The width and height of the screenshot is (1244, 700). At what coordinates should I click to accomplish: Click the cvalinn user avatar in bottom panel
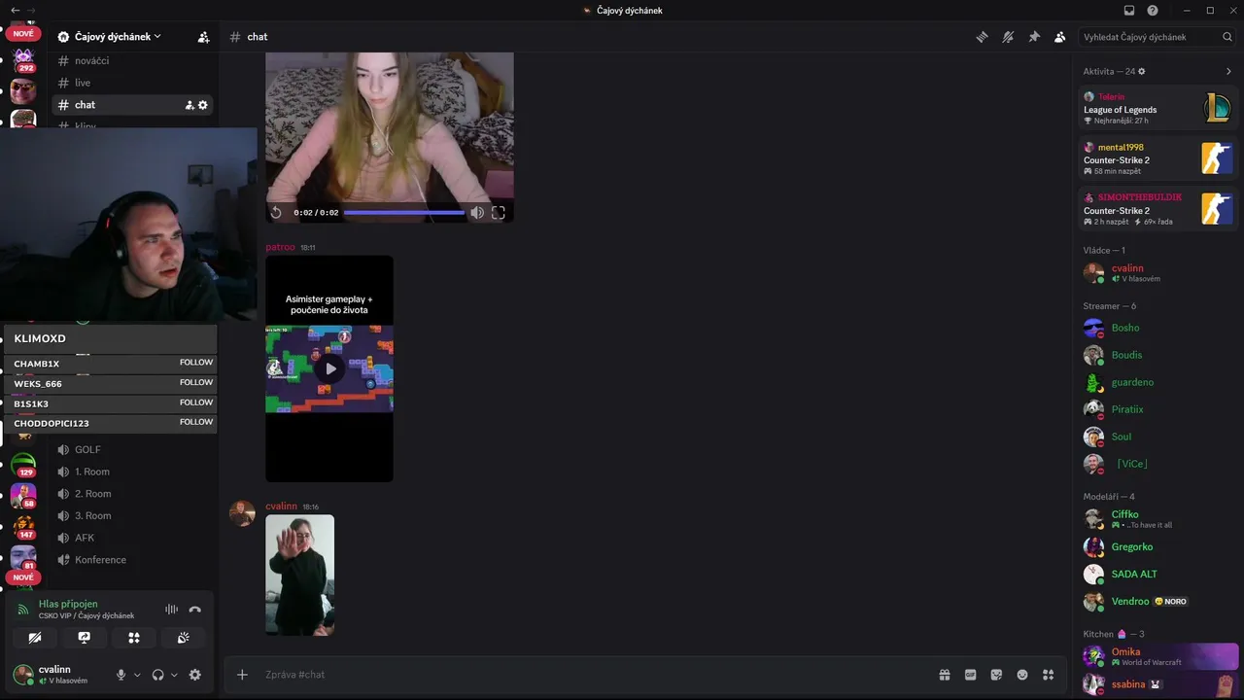point(23,675)
